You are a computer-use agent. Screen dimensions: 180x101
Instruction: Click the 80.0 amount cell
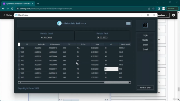pos(125,77)
